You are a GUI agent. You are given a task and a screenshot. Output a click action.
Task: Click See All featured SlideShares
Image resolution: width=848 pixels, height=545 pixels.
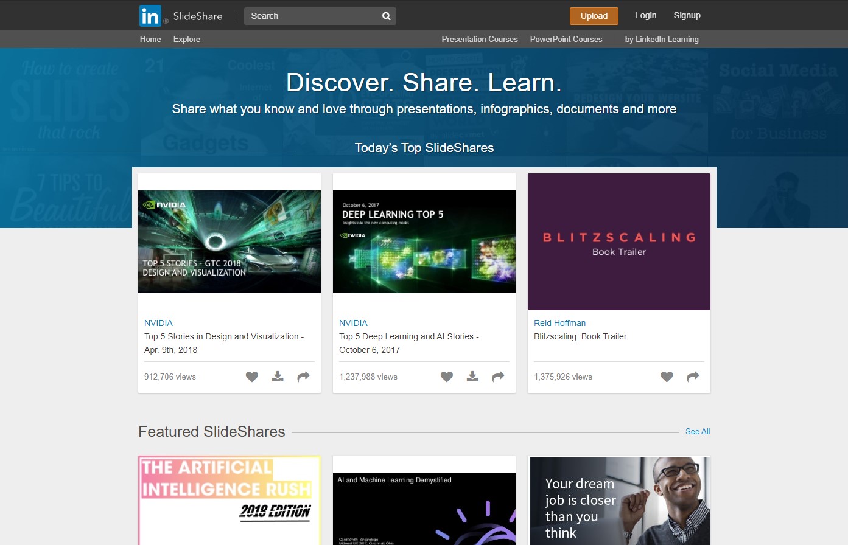(698, 431)
